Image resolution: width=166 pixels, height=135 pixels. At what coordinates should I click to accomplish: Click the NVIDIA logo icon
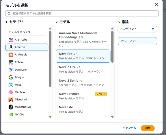(11, 115)
